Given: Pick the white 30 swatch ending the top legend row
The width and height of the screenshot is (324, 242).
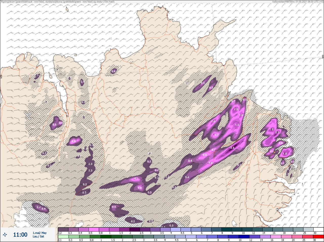Looking at the screenshot, I should point(318,229).
